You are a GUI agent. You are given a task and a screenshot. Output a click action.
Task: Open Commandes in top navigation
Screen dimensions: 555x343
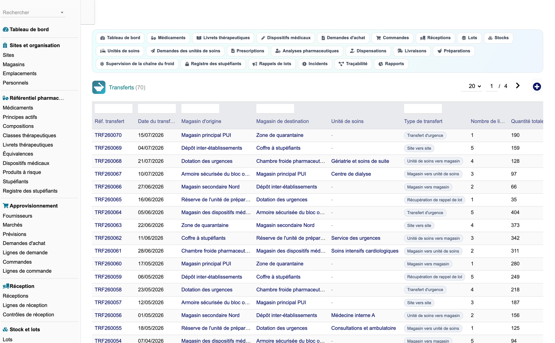pyautogui.click(x=392, y=38)
